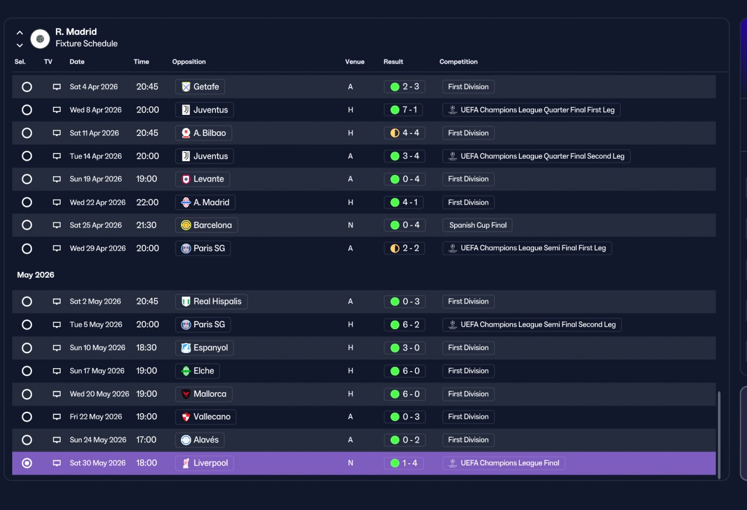747x510 pixels.
Task: Click the Paris SG crest in the Semi Final Second Leg row
Action: coord(186,324)
